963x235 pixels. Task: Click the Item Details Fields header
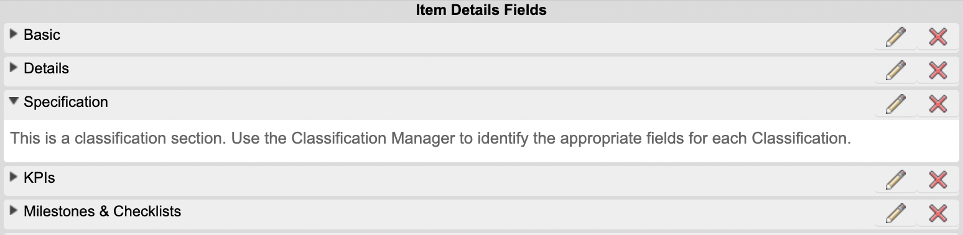(x=481, y=10)
